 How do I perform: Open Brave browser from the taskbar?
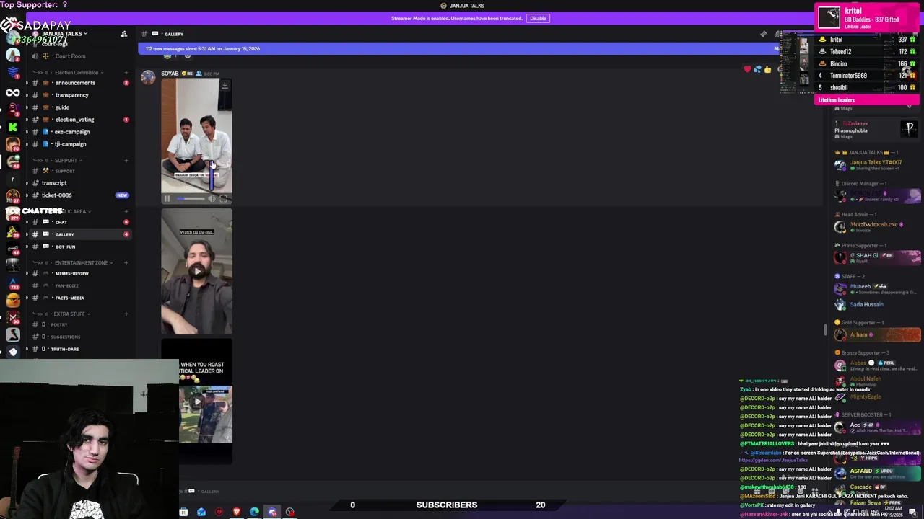pos(236,513)
